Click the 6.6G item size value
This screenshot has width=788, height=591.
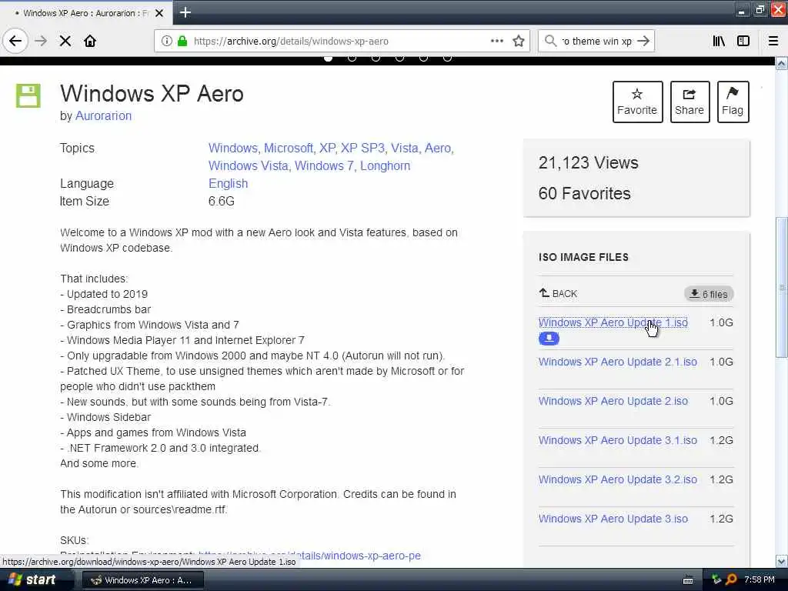[222, 201]
